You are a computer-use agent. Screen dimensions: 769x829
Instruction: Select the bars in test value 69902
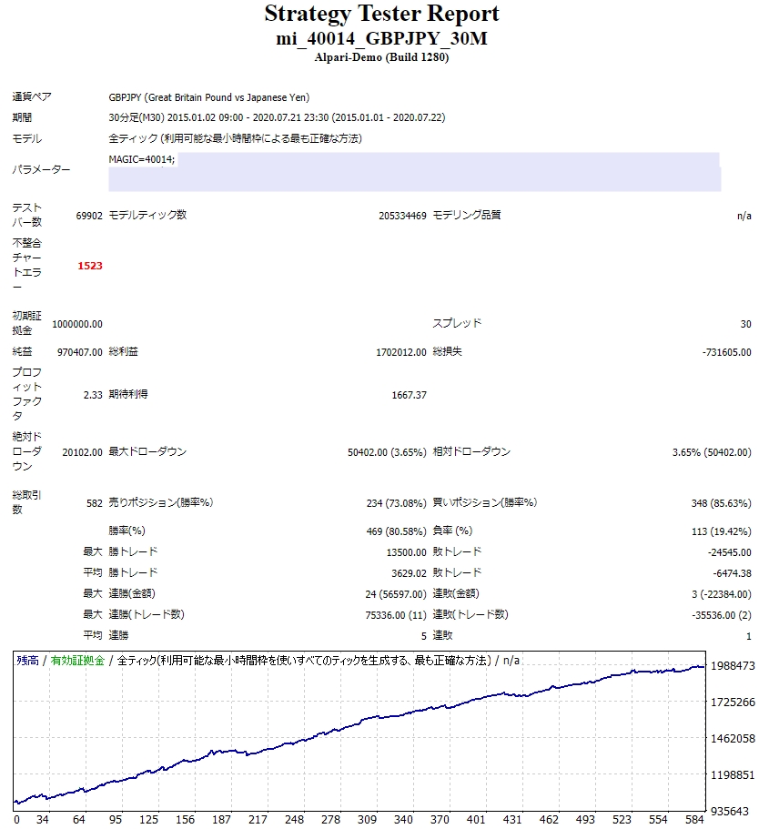[89, 216]
